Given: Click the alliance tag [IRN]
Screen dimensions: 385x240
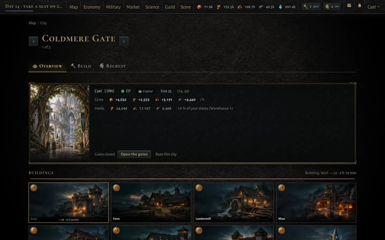Looking at the screenshot, I should tap(109, 91).
